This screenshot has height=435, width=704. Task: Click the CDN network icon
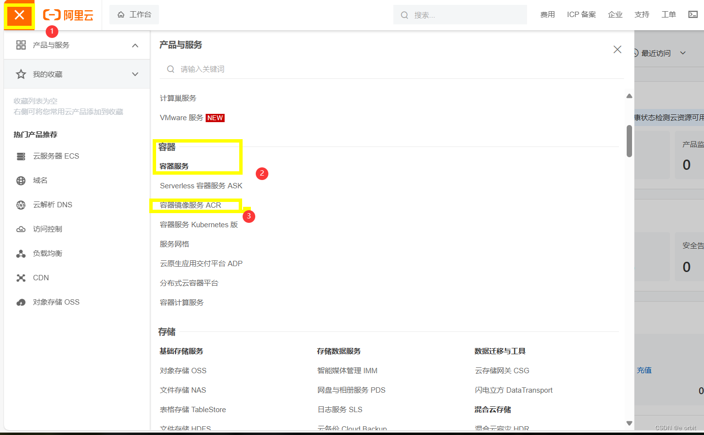point(21,278)
